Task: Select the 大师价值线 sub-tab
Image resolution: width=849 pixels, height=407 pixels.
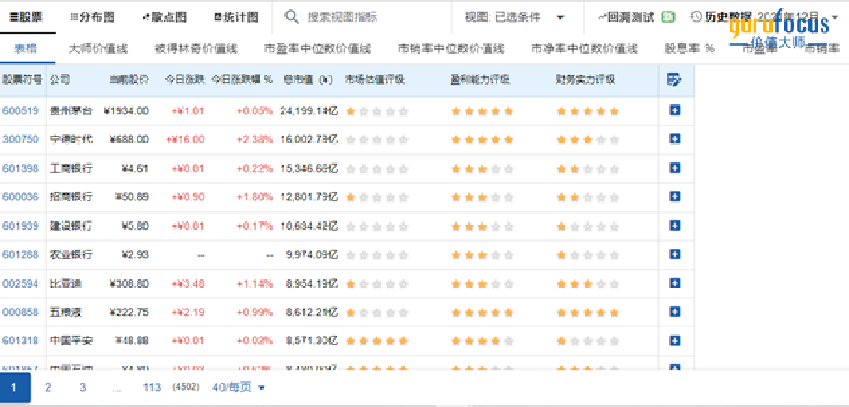Action: pos(98,49)
